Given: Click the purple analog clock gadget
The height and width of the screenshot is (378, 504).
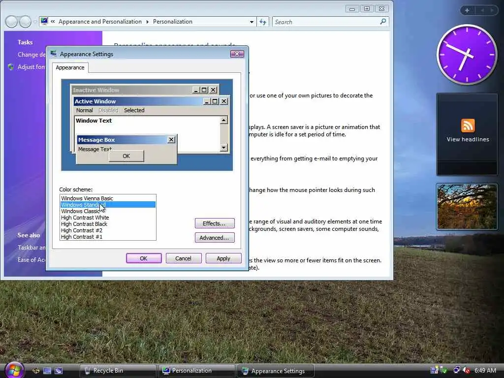Looking at the screenshot, I should (467, 55).
